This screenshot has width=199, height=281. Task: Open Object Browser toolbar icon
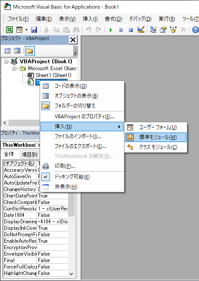(173, 30)
